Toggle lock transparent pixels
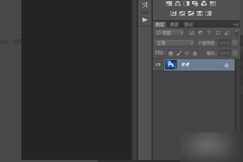Viewport: 243px width, 162px height. point(171,53)
